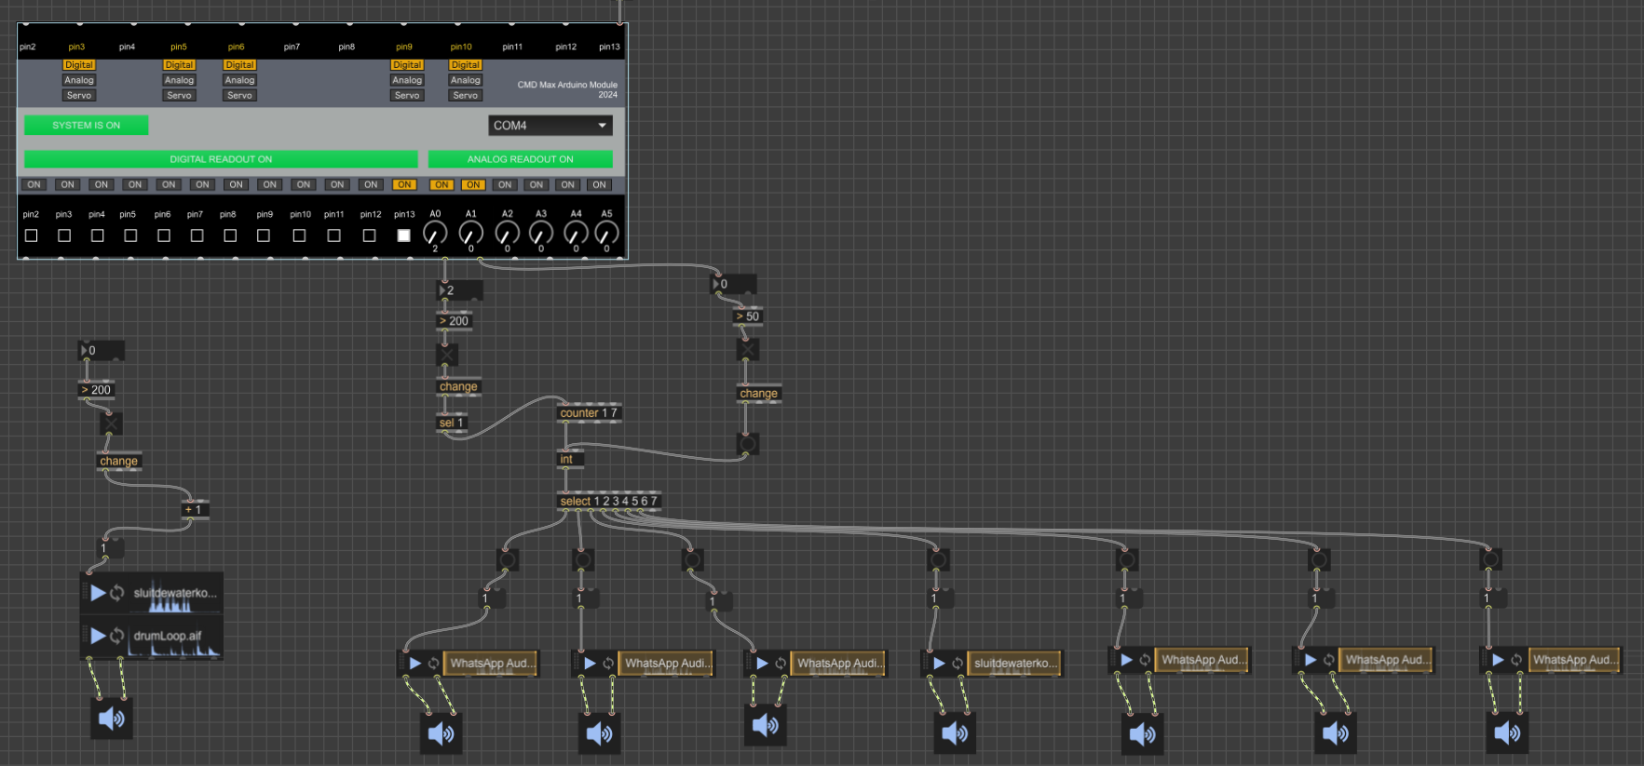Click the A1 dial
The image size is (1644, 766).
(470, 234)
